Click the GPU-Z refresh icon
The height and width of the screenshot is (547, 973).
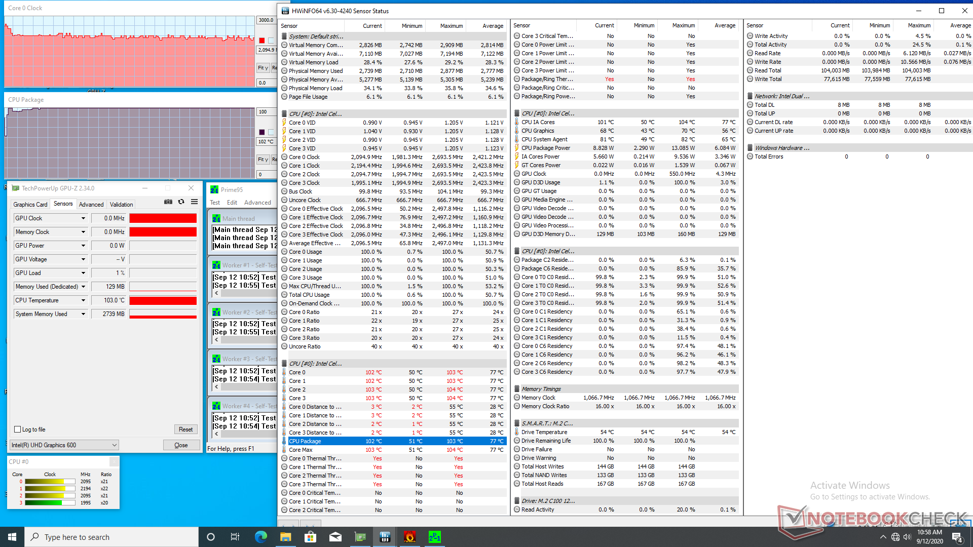pyautogui.click(x=181, y=202)
